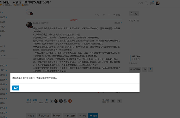The width and height of the screenshot is (180, 118).
Task: Click the 纯水 tag under the title
Action: [17, 5]
